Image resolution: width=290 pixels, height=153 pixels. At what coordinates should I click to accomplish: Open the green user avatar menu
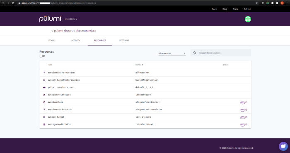click(x=248, y=19)
